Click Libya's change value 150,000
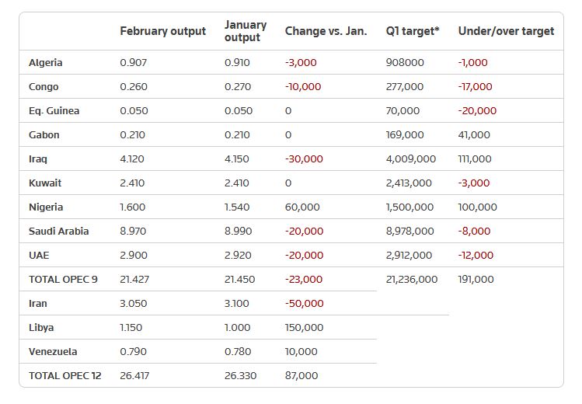The width and height of the screenshot is (582, 404). (304, 327)
